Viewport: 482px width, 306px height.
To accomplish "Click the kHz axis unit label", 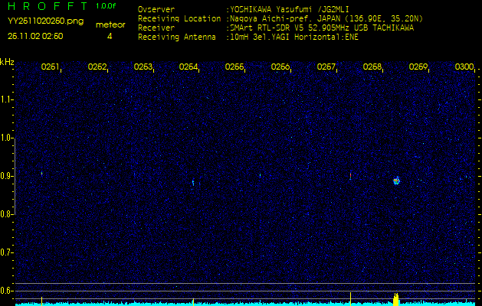I will 7,62.
